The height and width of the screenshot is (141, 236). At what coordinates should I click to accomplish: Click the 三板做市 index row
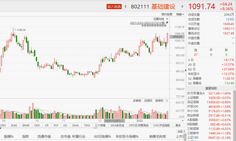coord(210,133)
